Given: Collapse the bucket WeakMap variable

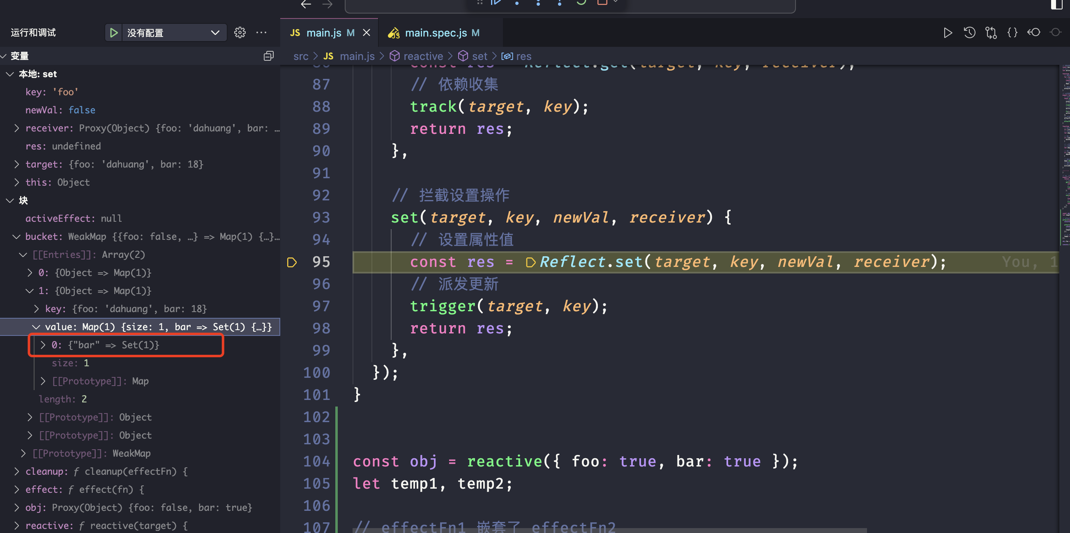Looking at the screenshot, I should pyautogui.click(x=16, y=237).
